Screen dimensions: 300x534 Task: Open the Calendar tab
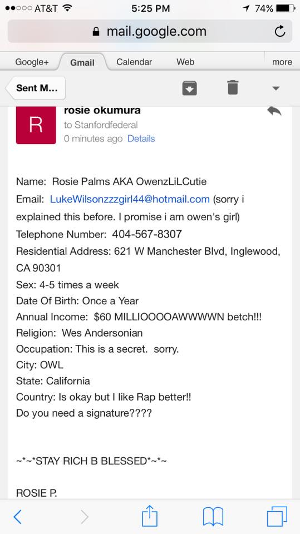tap(134, 62)
